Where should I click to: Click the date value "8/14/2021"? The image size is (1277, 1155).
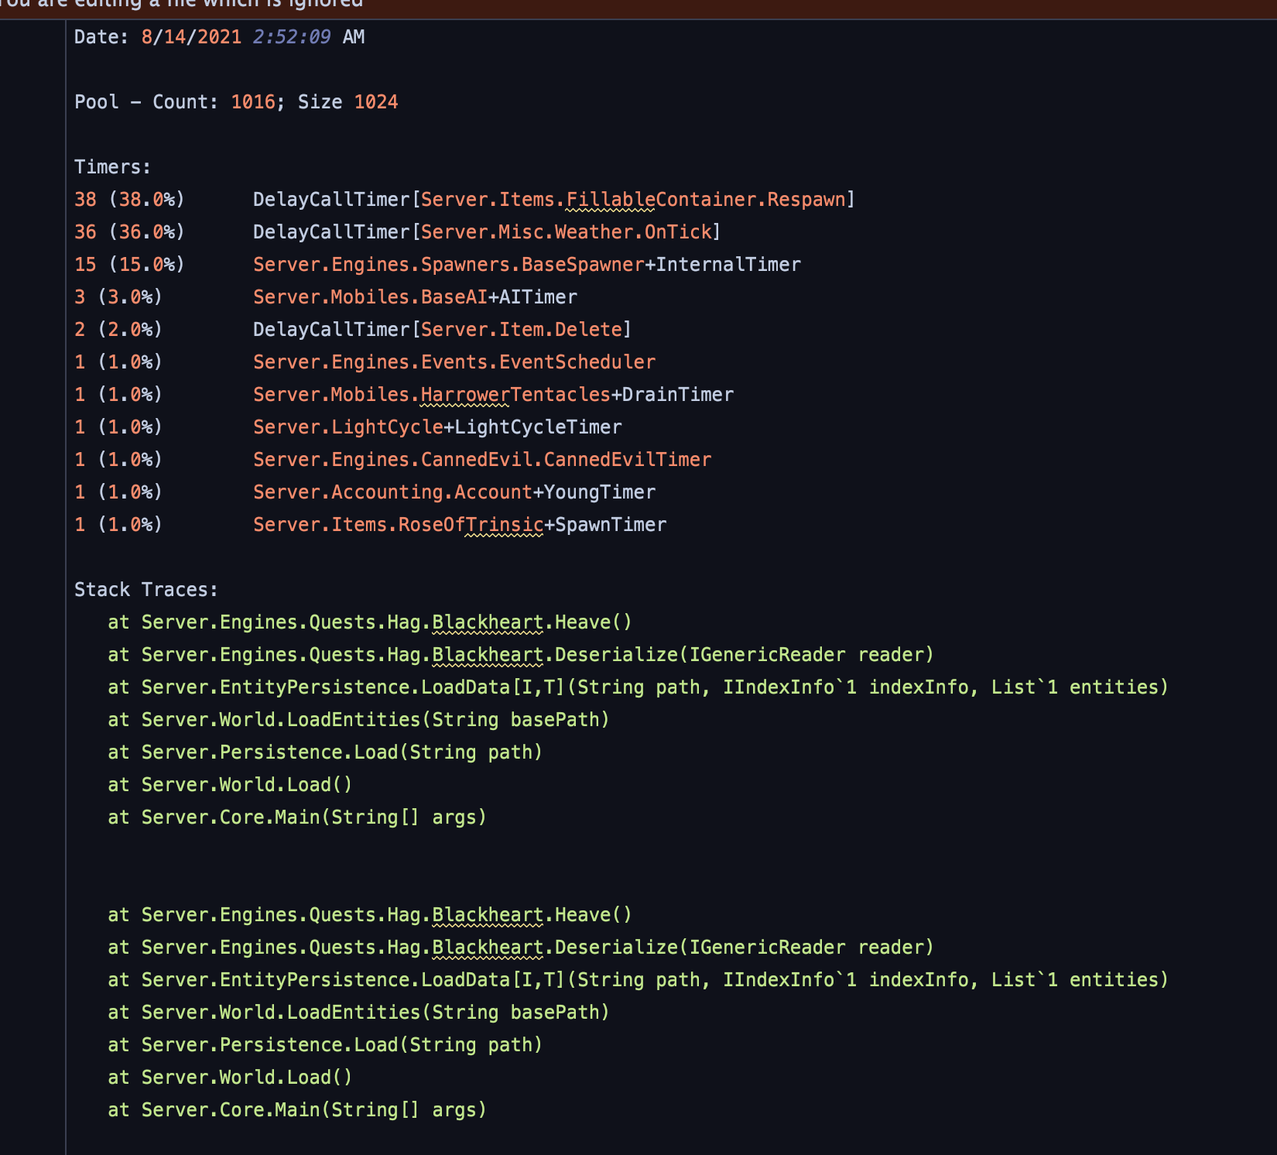click(x=191, y=37)
